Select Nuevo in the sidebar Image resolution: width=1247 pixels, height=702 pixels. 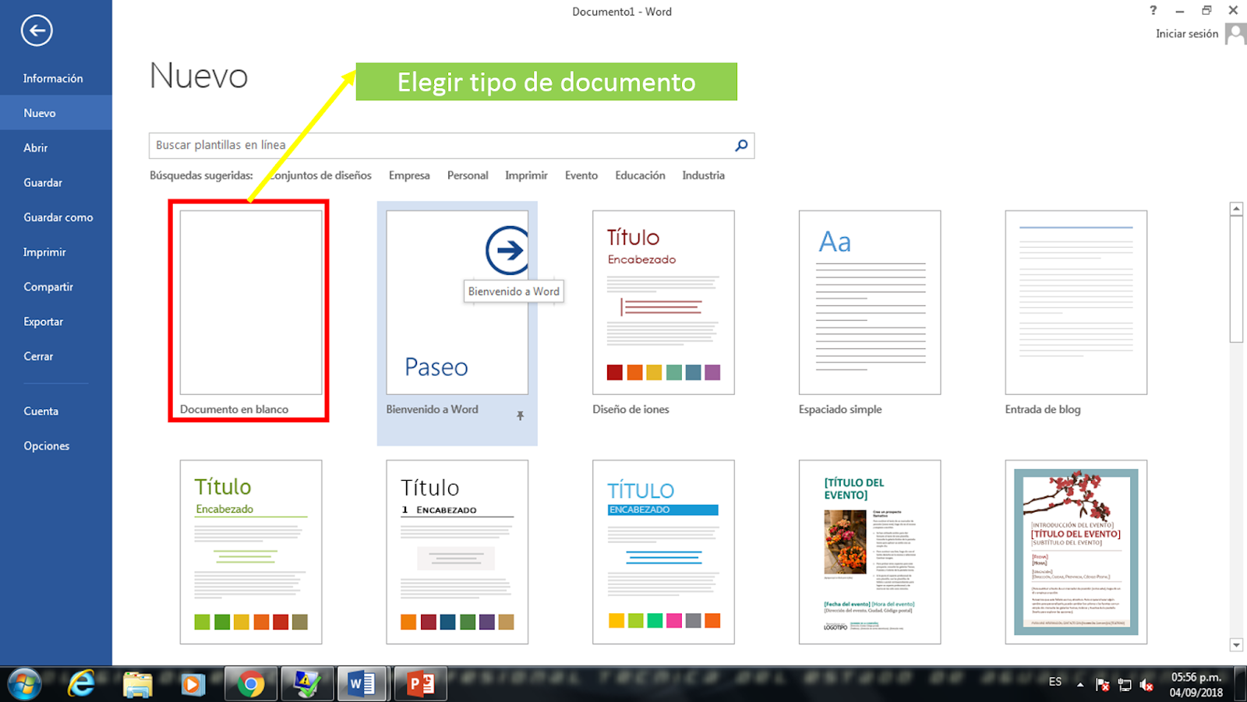click(x=56, y=113)
